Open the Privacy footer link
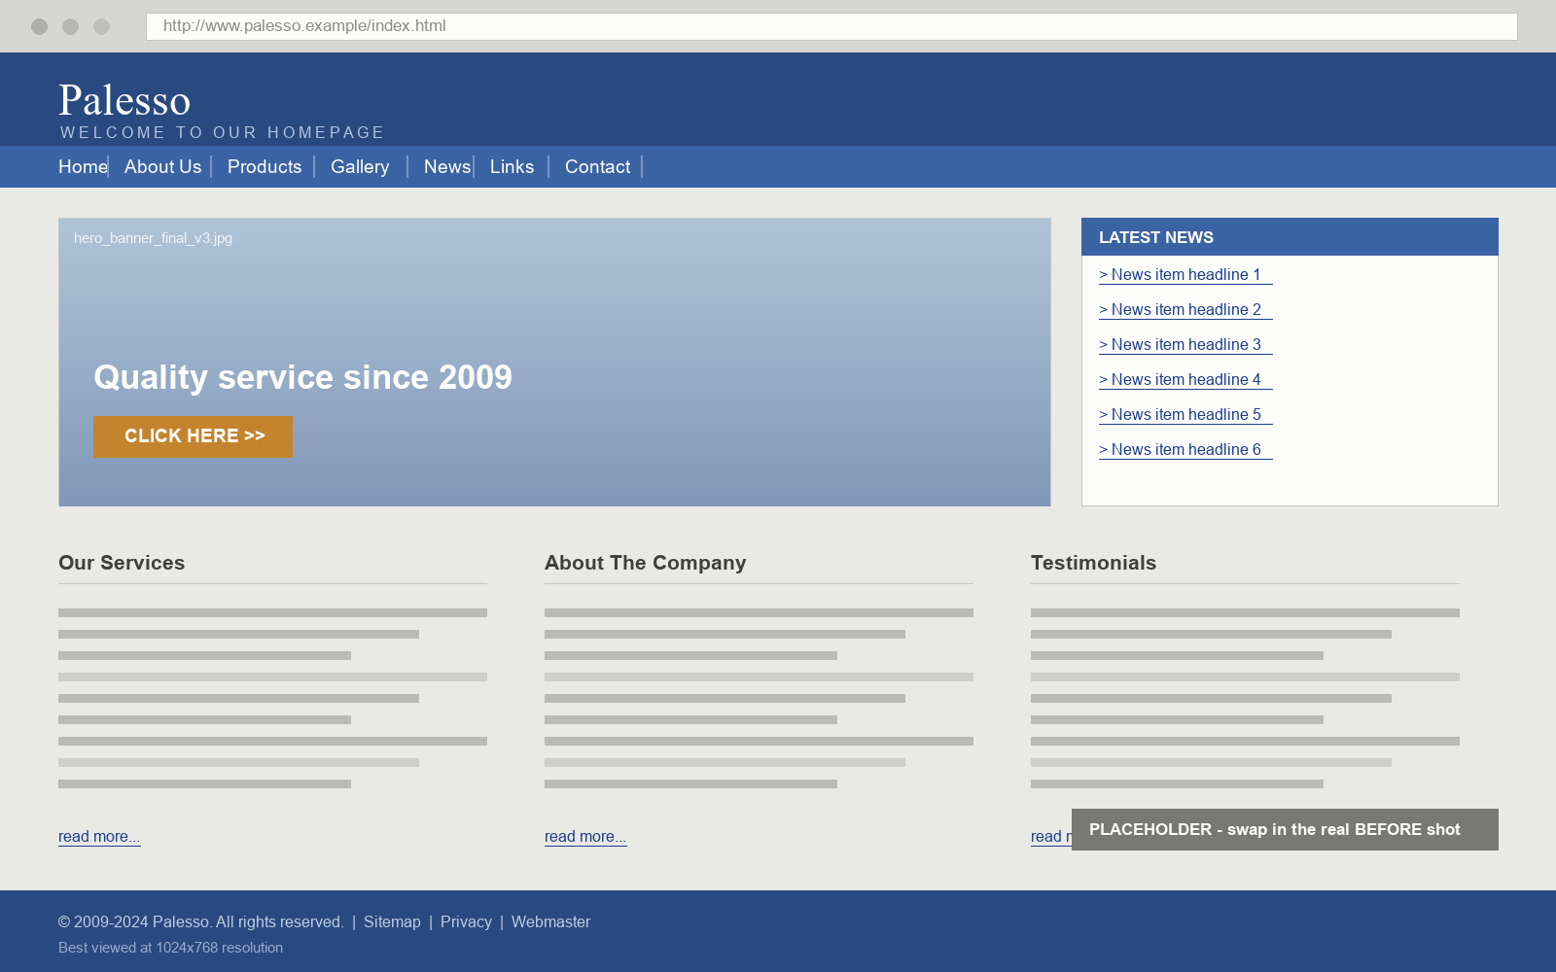The height and width of the screenshot is (972, 1556). pos(466,922)
